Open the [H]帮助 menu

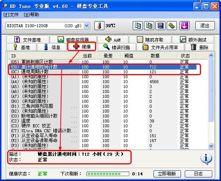[x=31, y=14]
